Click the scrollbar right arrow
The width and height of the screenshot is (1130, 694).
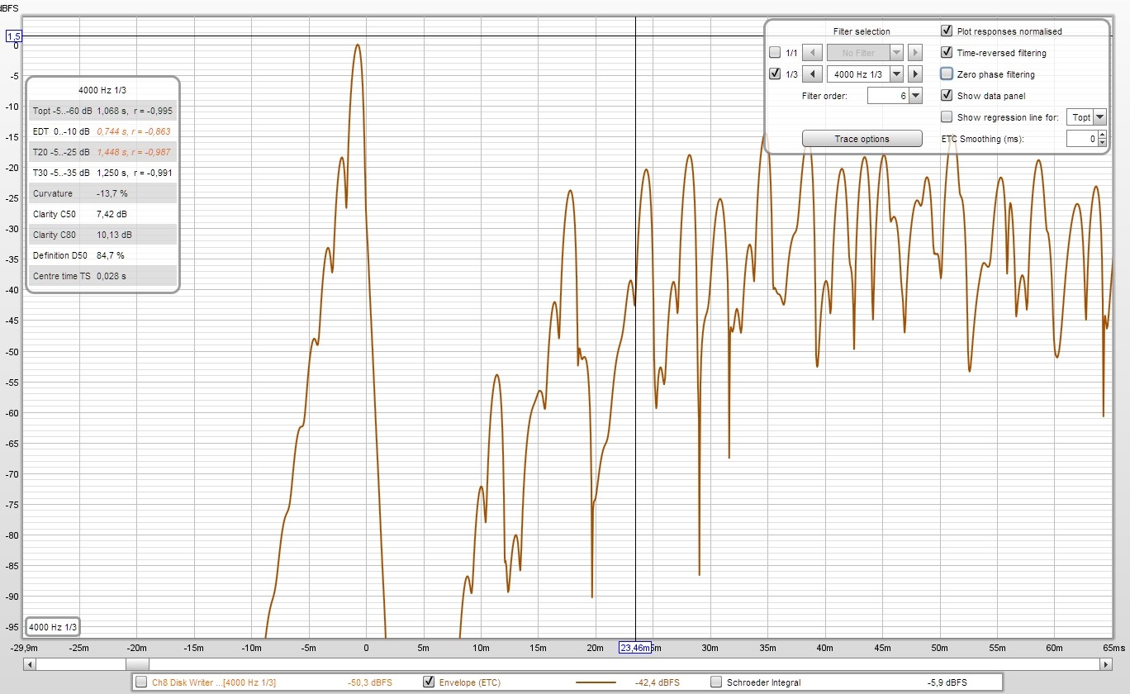click(1106, 664)
